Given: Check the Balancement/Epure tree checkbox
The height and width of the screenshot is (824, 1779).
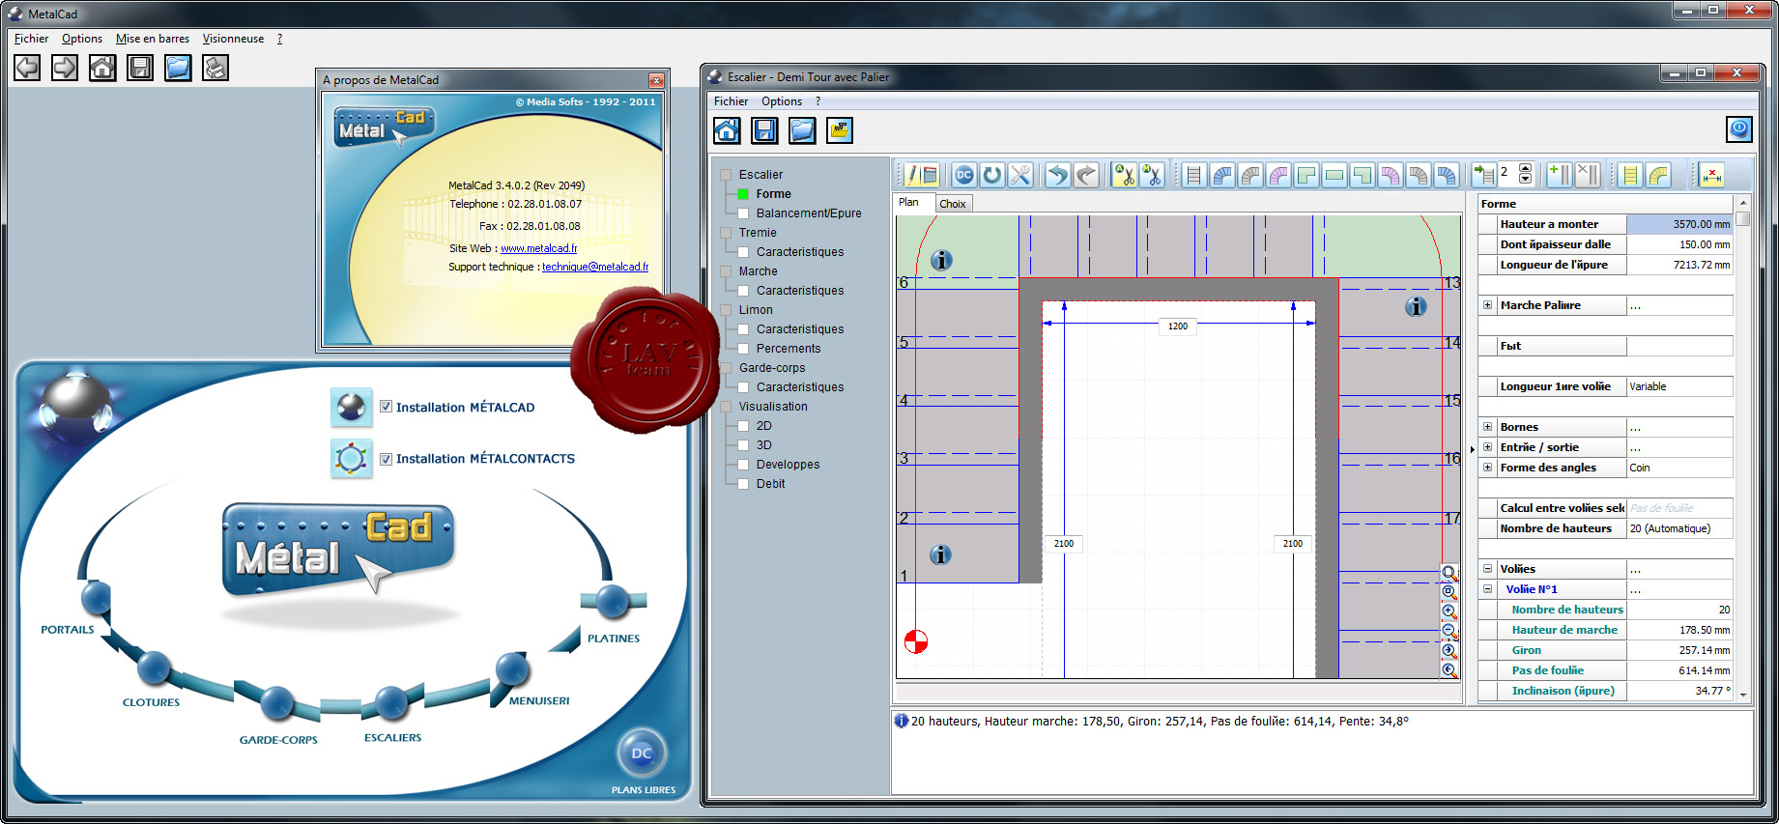Looking at the screenshot, I should [743, 213].
